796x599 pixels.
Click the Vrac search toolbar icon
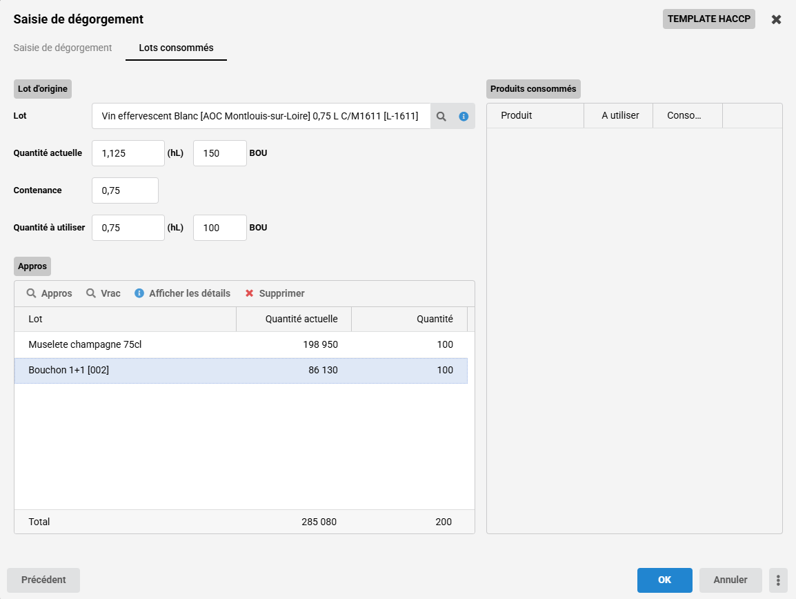click(x=91, y=293)
